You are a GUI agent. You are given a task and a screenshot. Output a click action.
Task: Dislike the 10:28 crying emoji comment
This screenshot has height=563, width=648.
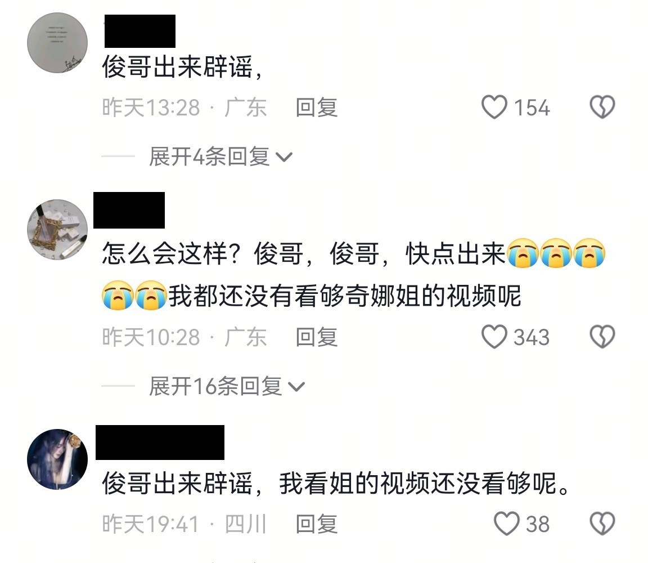coord(602,337)
